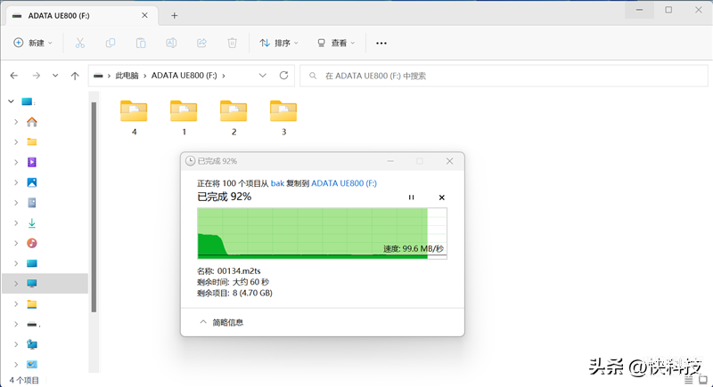Viewport: 713px width, 387px height.
Task: Add a new File Explorer tab
Action: pos(174,15)
